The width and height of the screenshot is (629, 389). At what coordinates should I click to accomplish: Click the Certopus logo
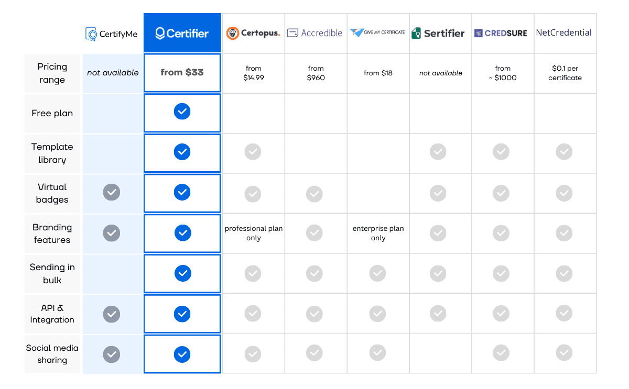pyautogui.click(x=253, y=33)
